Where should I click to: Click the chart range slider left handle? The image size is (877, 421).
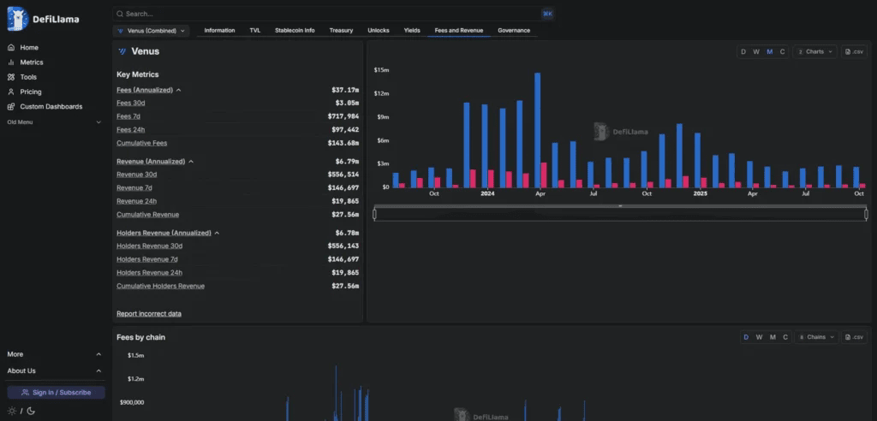click(x=375, y=214)
